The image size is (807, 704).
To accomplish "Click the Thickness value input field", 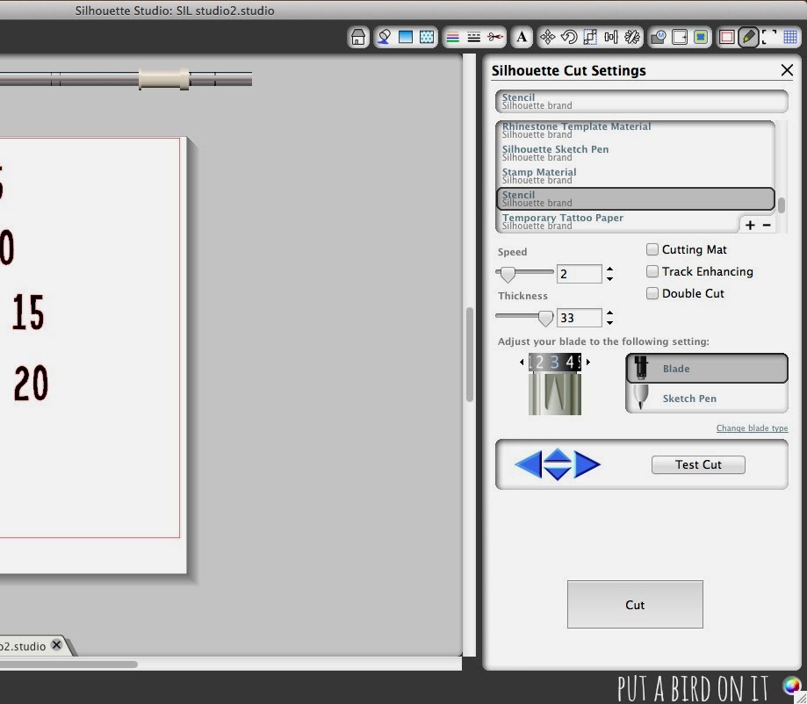I will point(579,318).
